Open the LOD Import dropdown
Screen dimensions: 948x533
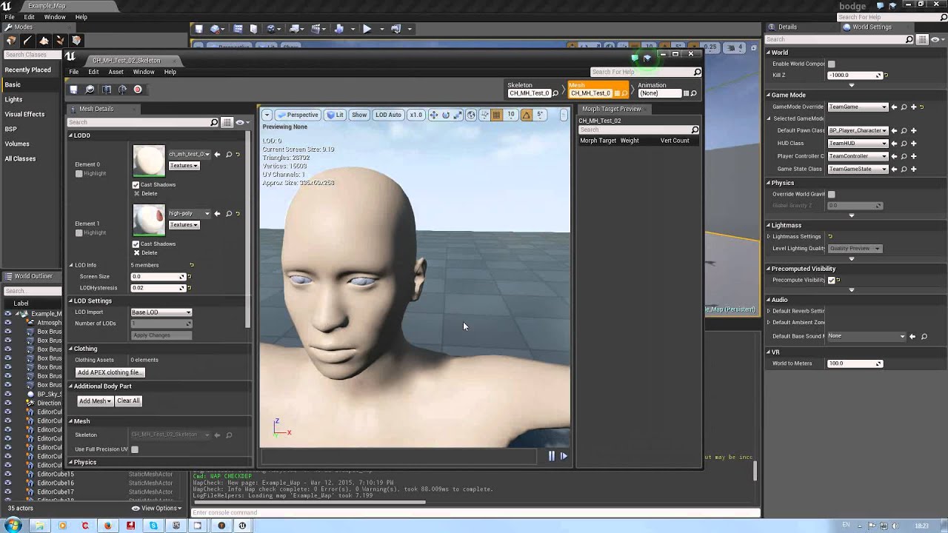point(161,312)
